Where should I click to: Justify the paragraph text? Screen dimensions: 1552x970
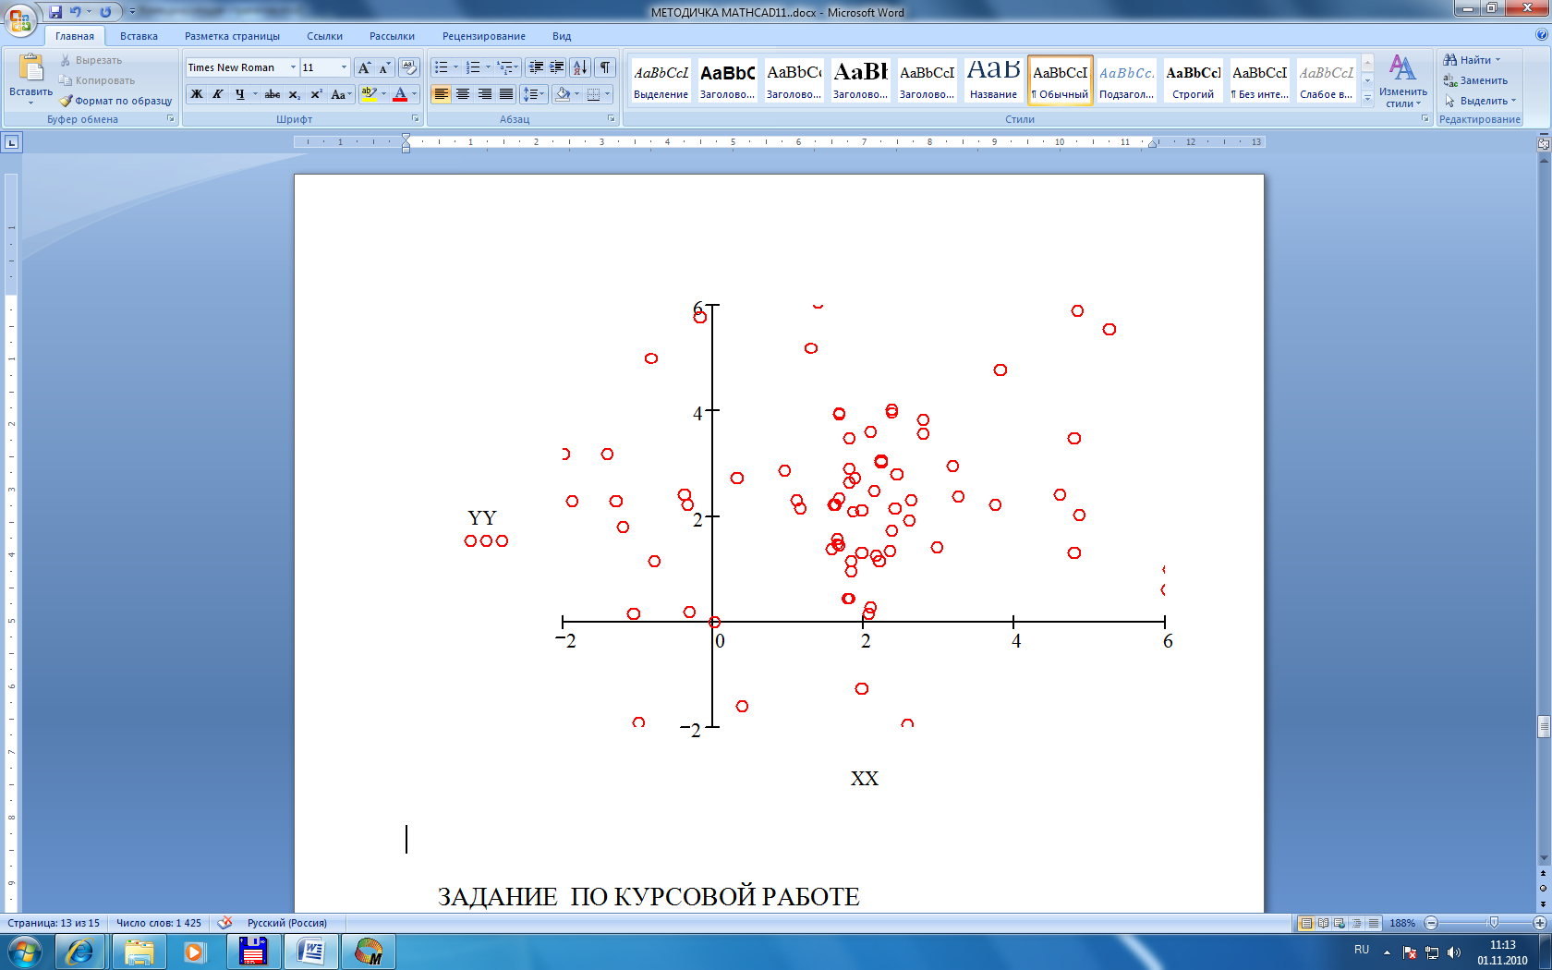[x=506, y=94]
